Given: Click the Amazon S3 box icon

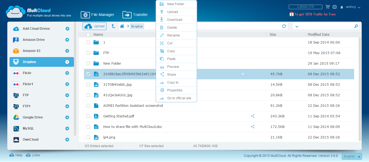Looking at the screenshot, I should (x=16, y=51).
